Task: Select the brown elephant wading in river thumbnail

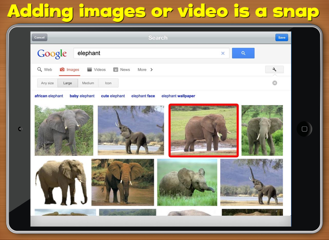Action: click(123, 182)
